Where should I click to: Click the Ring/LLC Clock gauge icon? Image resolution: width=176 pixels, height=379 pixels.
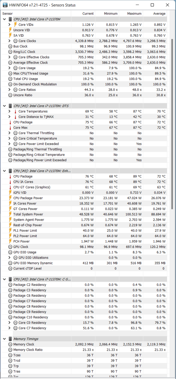pyautogui.click(x=10, y=52)
